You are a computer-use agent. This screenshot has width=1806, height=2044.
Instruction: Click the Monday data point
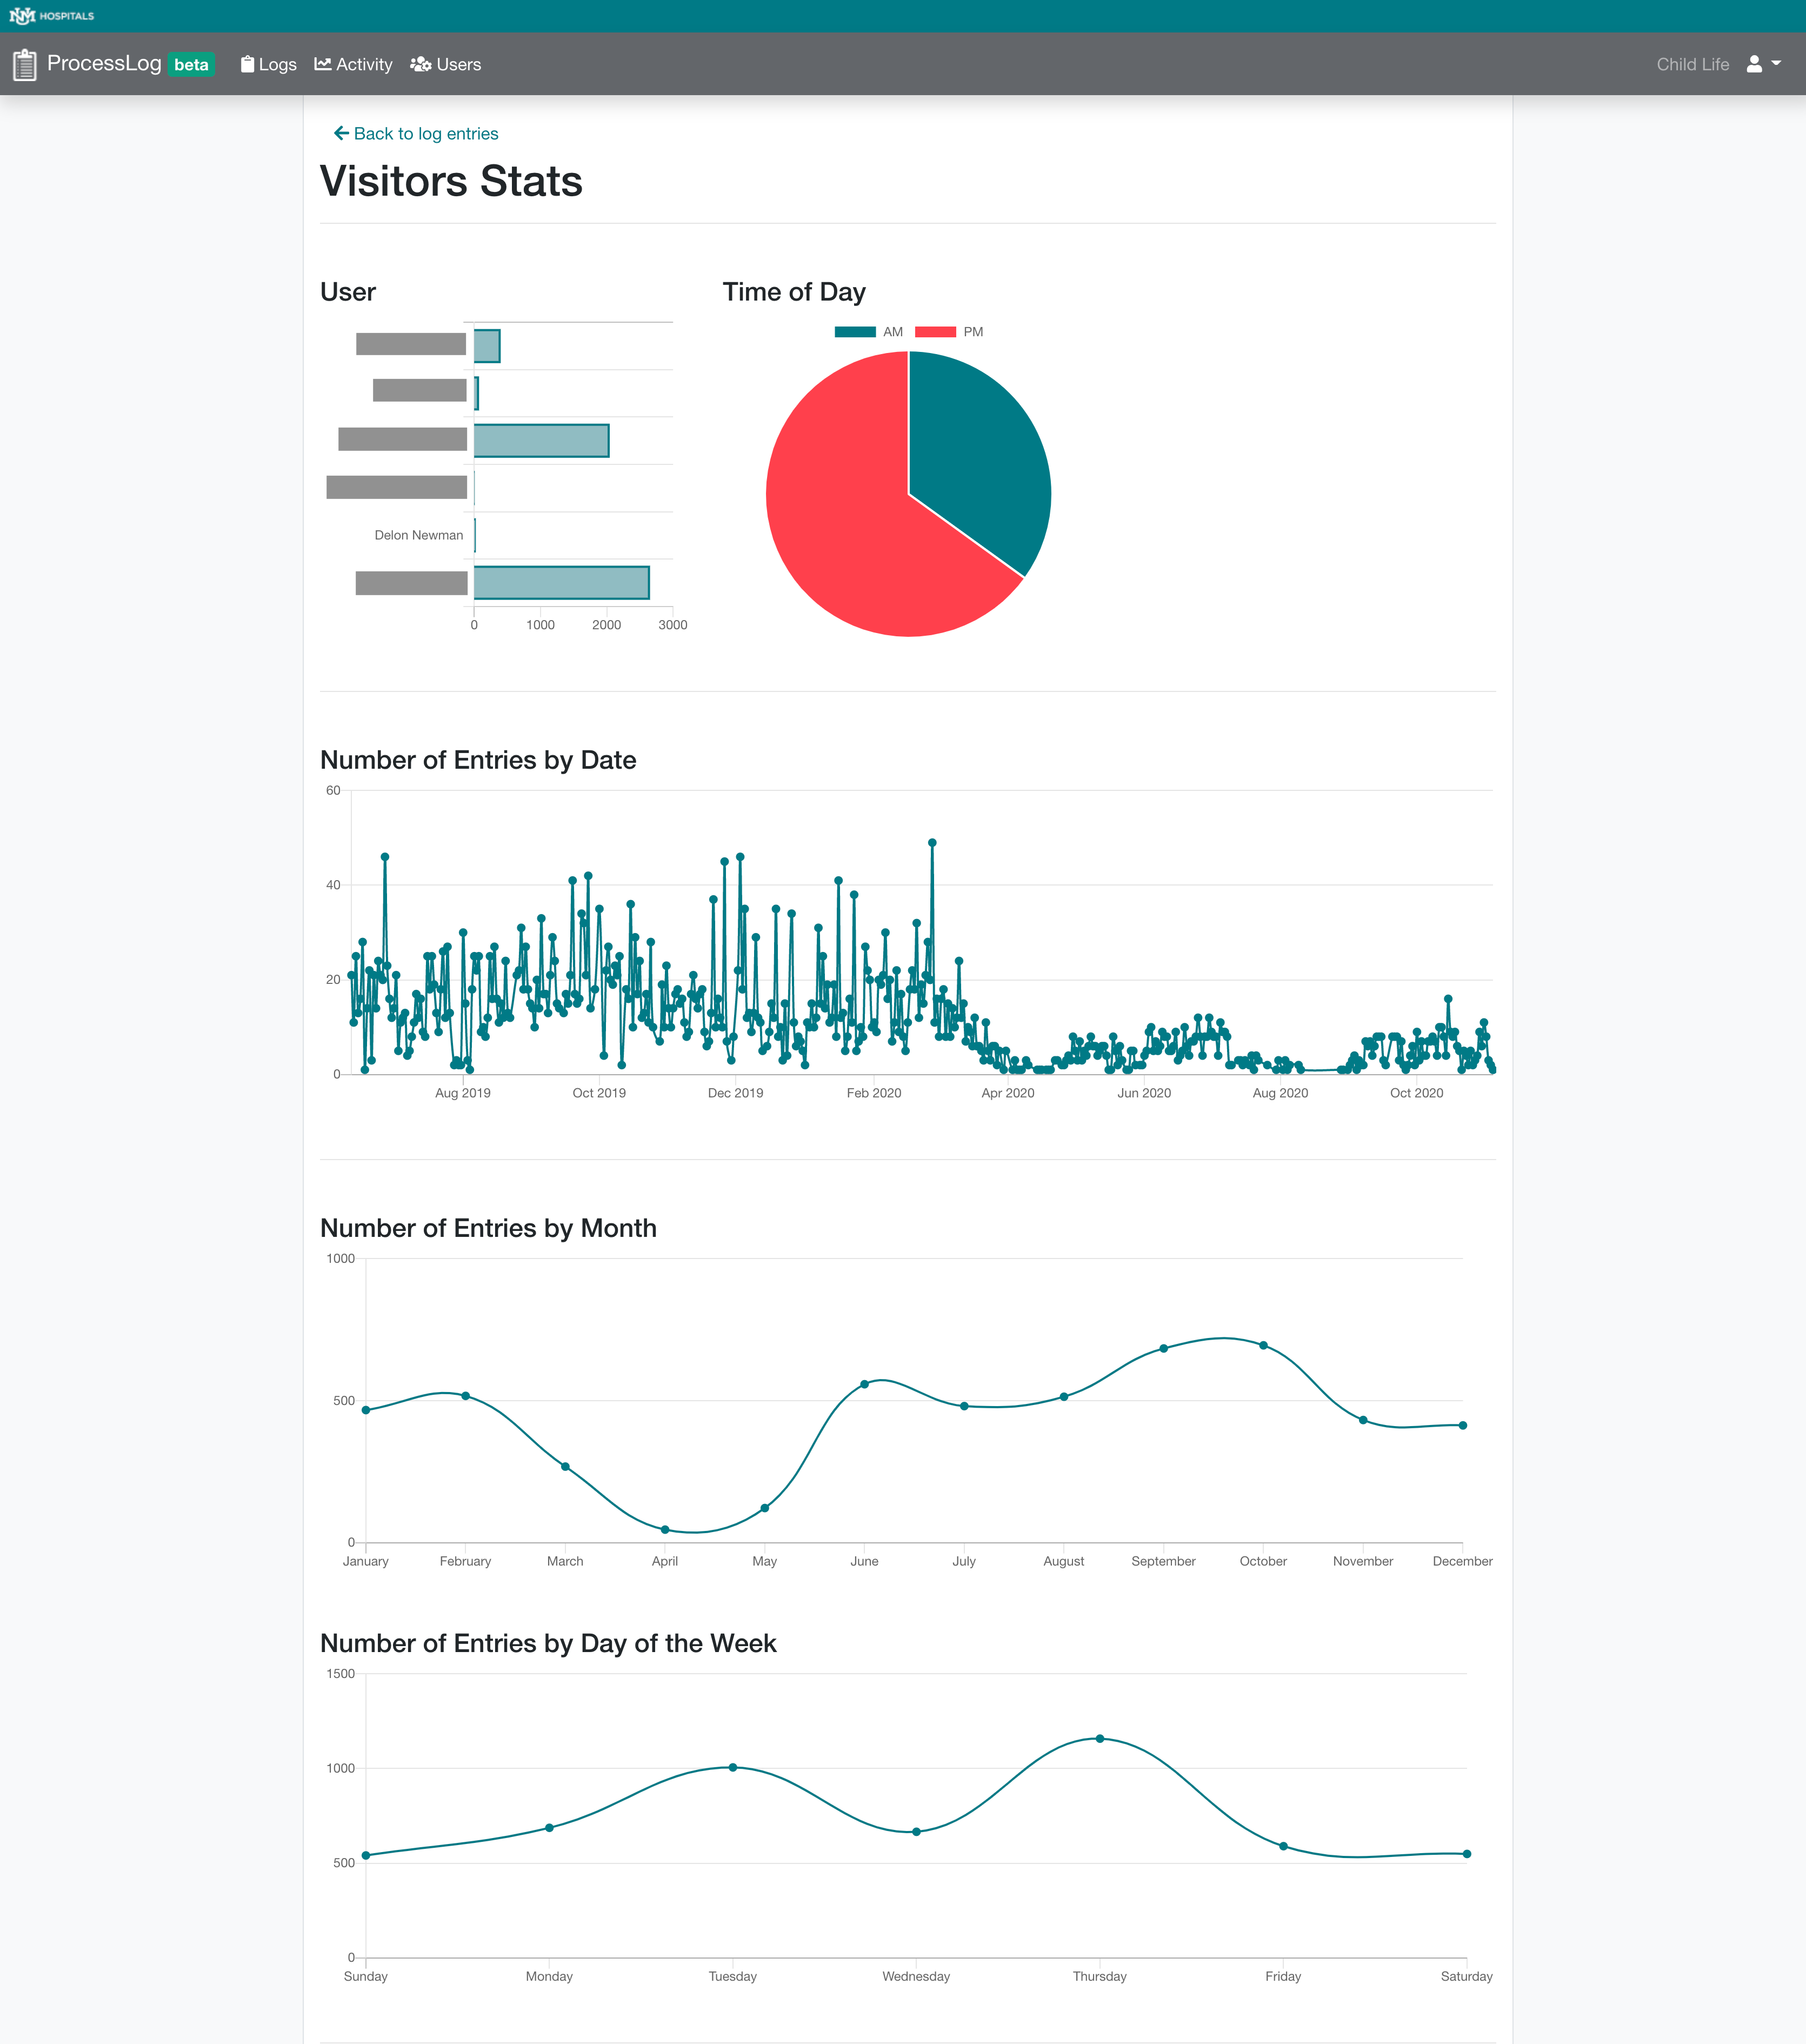click(550, 1828)
